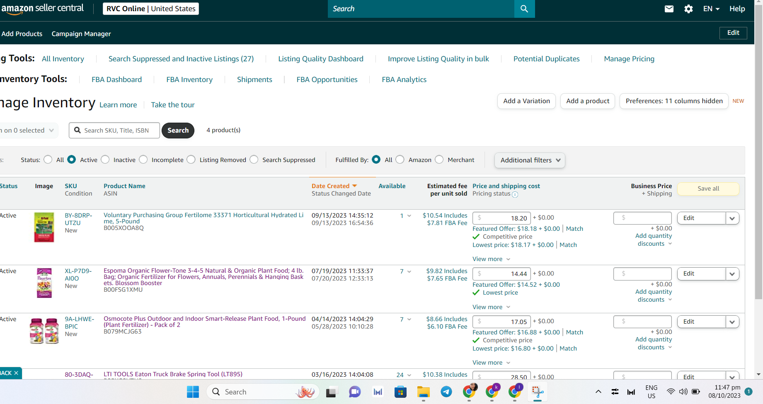Viewport: 763px width, 404px height.
Task: Click the Osmocote Plus product thumbnail
Action: [44, 331]
